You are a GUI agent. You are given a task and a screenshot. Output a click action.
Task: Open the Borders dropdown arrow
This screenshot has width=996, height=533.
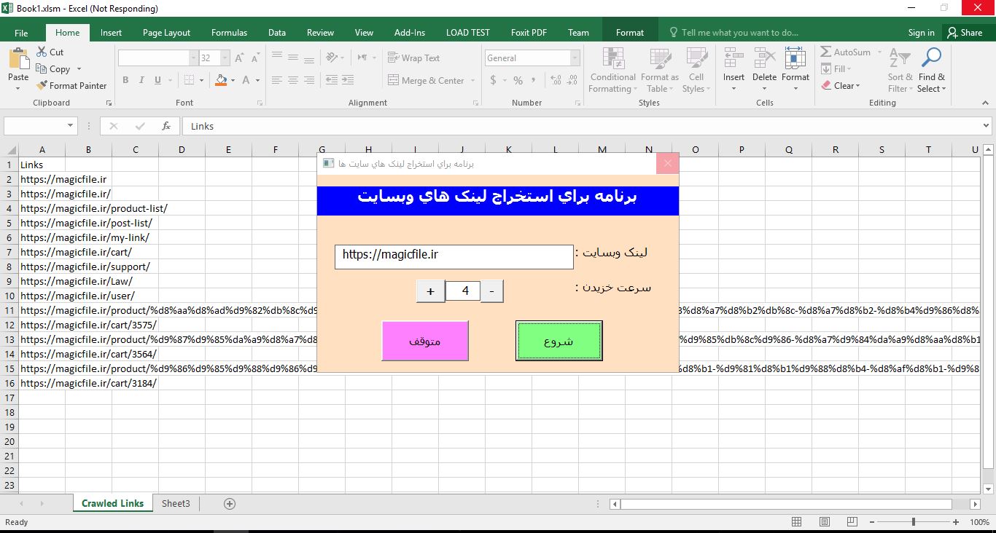tap(202, 80)
